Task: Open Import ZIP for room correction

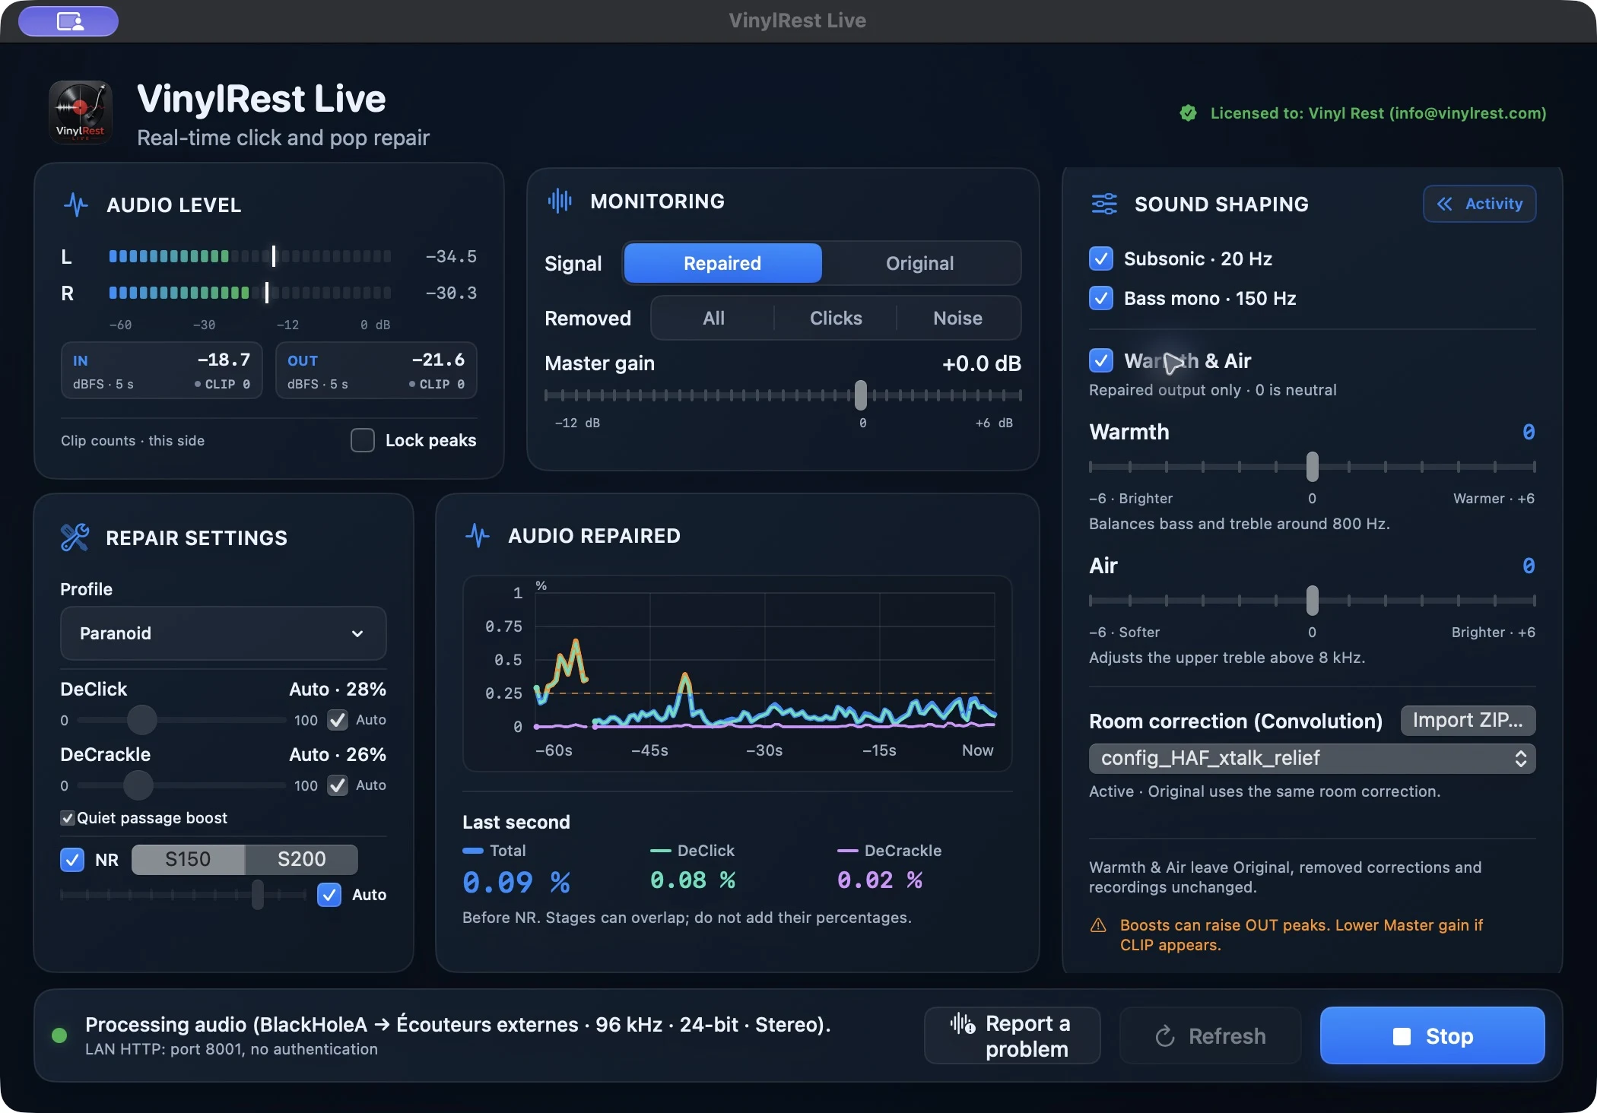Action: (1468, 720)
